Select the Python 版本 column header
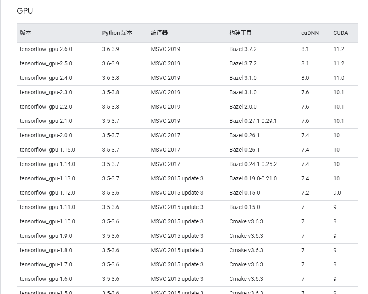The height and width of the screenshot is (294, 368). pyautogui.click(x=117, y=33)
